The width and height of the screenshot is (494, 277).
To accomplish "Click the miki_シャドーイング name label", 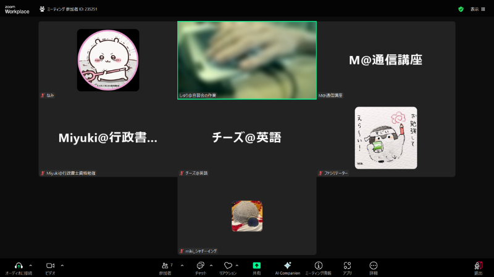I will point(201,251).
